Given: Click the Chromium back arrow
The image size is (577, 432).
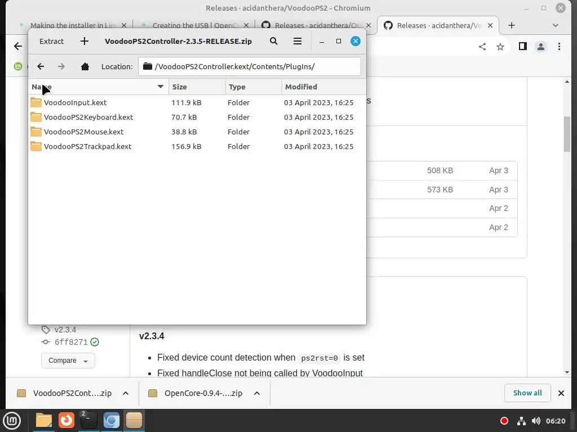Looking at the screenshot, I should (x=17, y=46).
